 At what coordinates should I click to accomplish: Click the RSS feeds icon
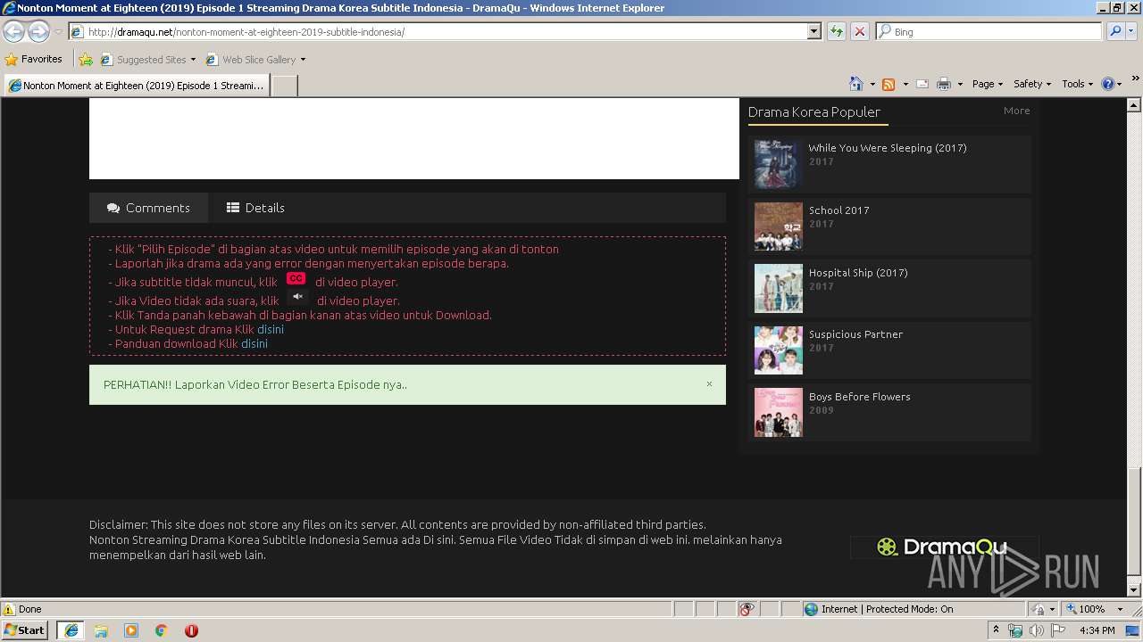tap(889, 84)
